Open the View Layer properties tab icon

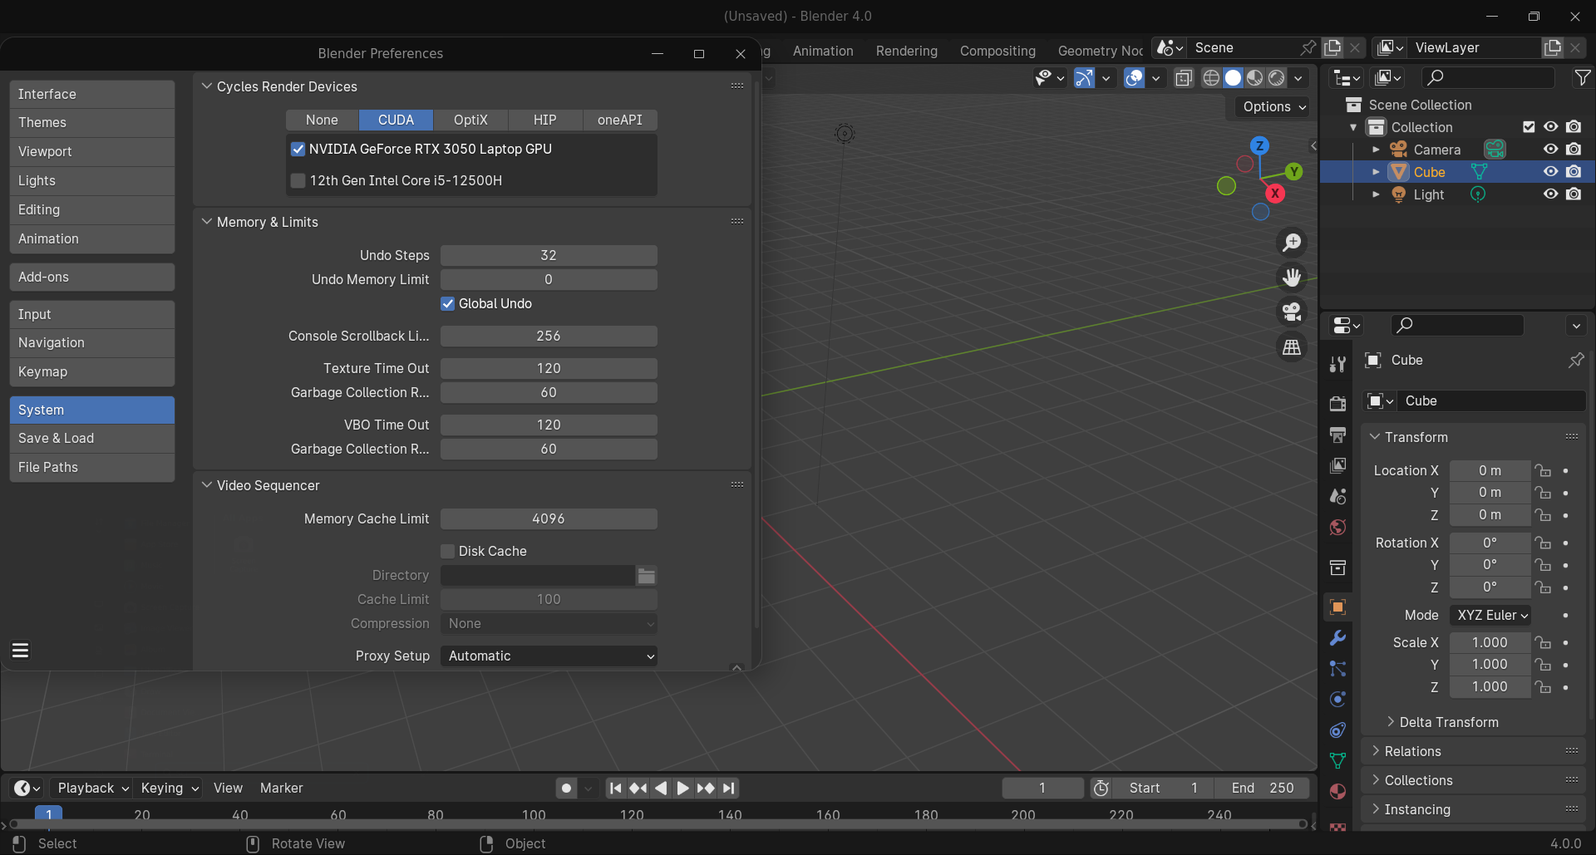[x=1337, y=465]
